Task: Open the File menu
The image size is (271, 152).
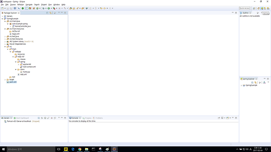Action: 2,5
